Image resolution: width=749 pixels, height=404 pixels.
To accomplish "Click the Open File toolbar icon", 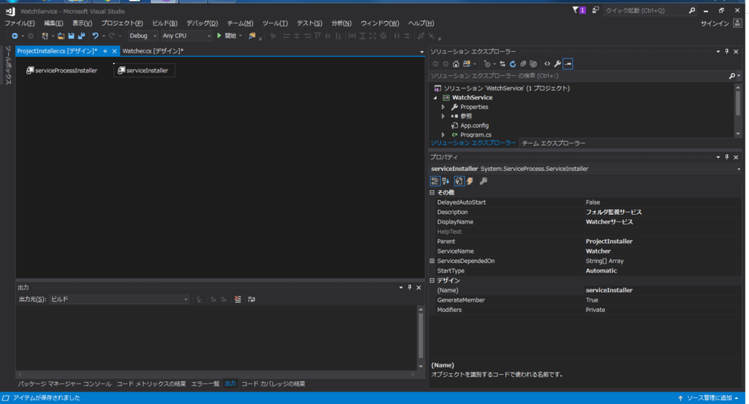I will click(61, 36).
